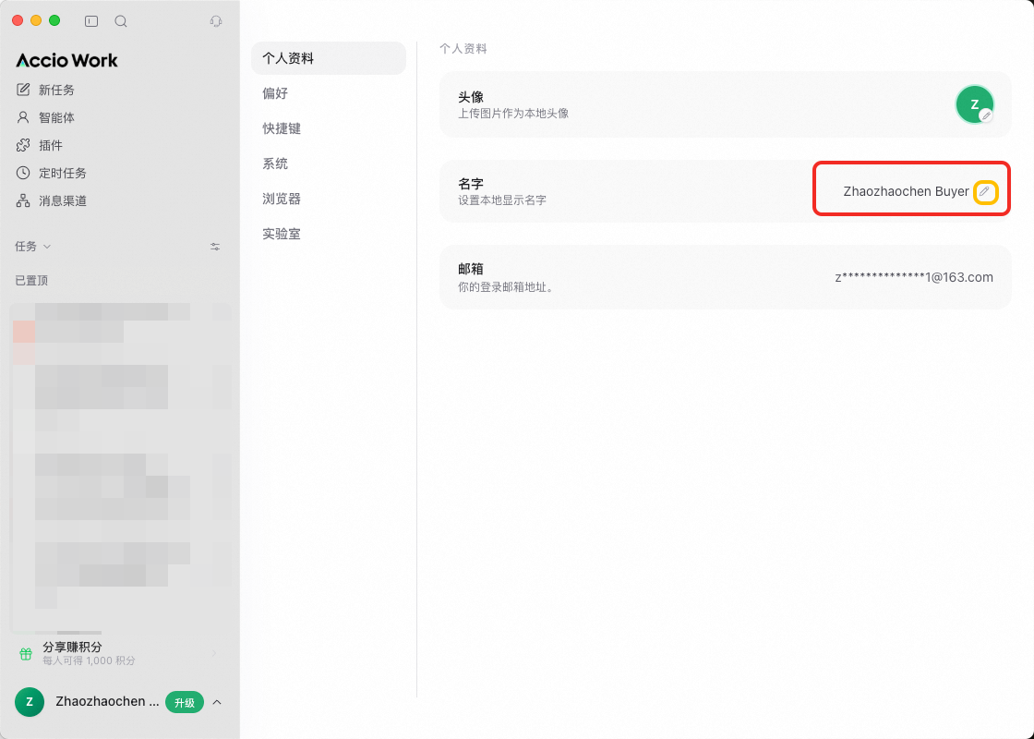Image resolution: width=1034 pixels, height=739 pixels.
Task: Click 上传图片作为本地头像 description
Action: [513, 114]
